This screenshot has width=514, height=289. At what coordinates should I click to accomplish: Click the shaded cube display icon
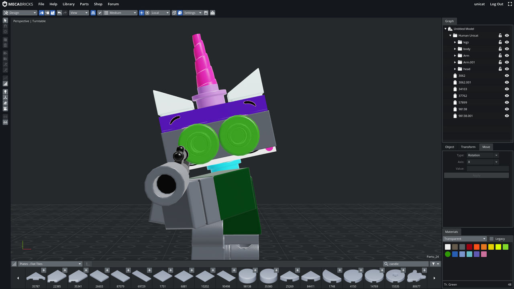click(x=179, y=13)
